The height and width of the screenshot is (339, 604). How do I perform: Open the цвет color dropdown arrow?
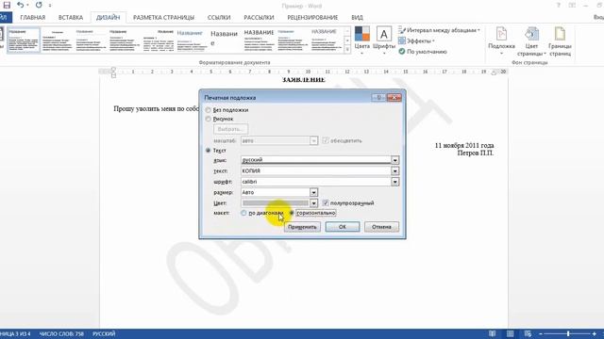point(313,203)
